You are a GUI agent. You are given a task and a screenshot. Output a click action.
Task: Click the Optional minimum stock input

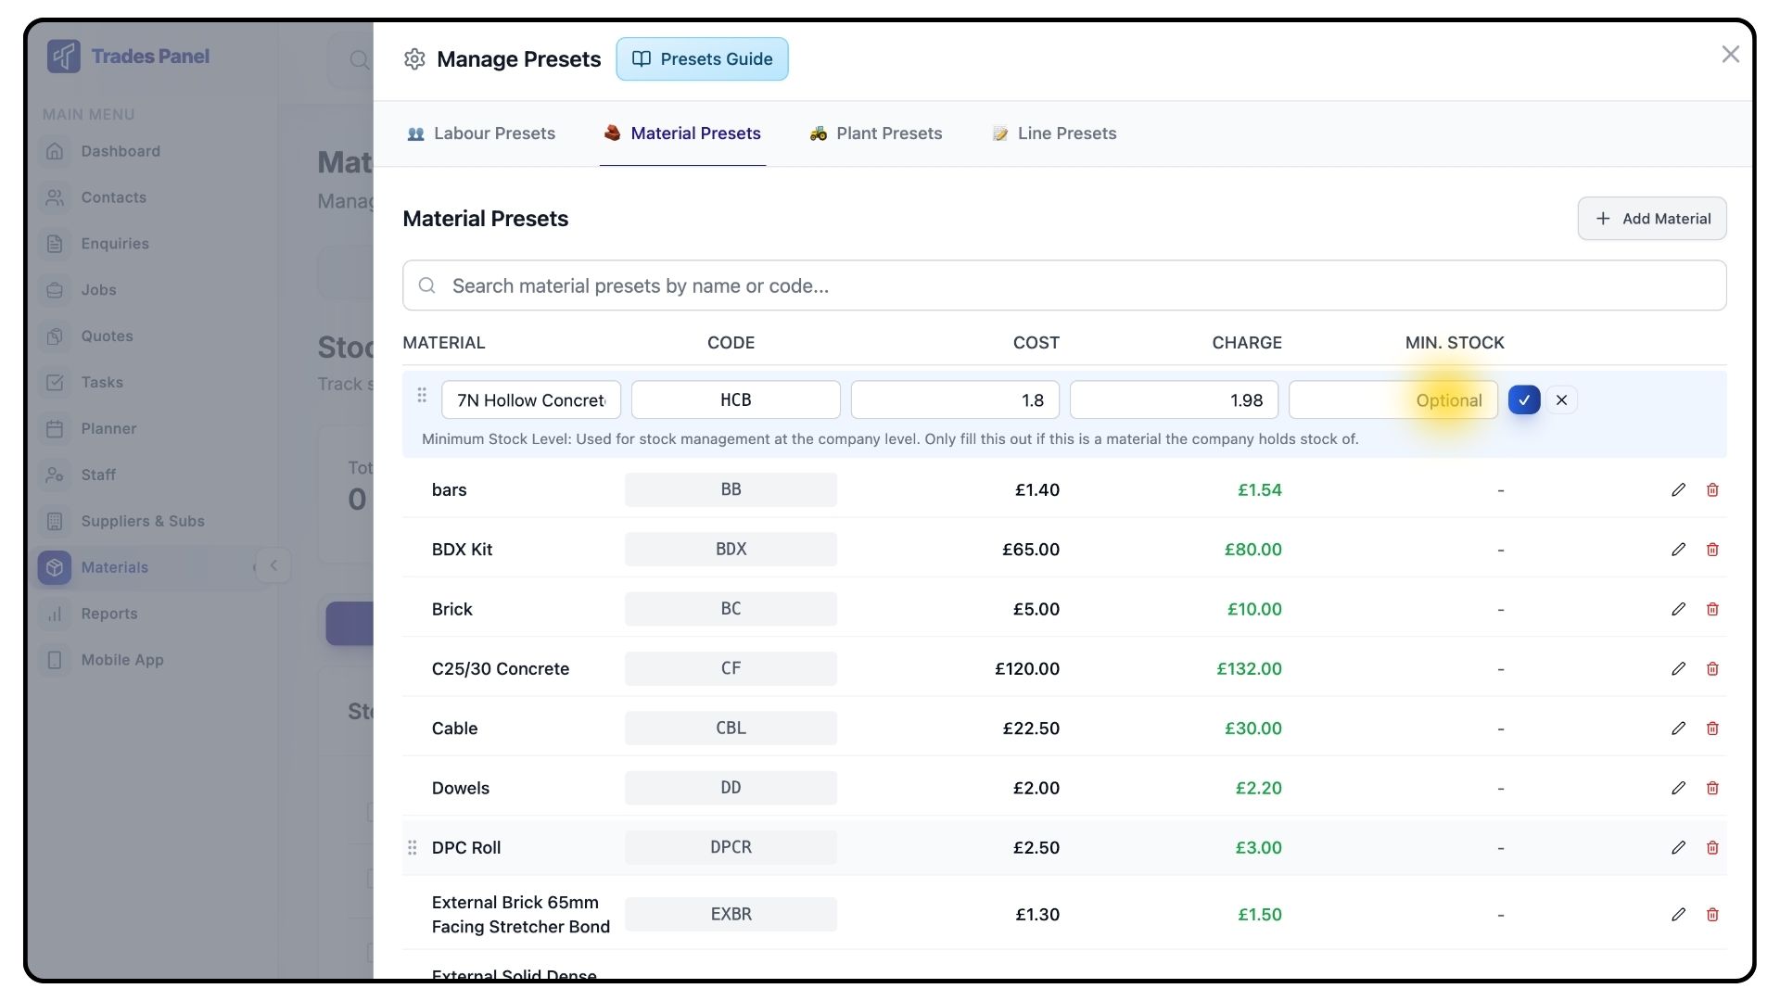1392,400
